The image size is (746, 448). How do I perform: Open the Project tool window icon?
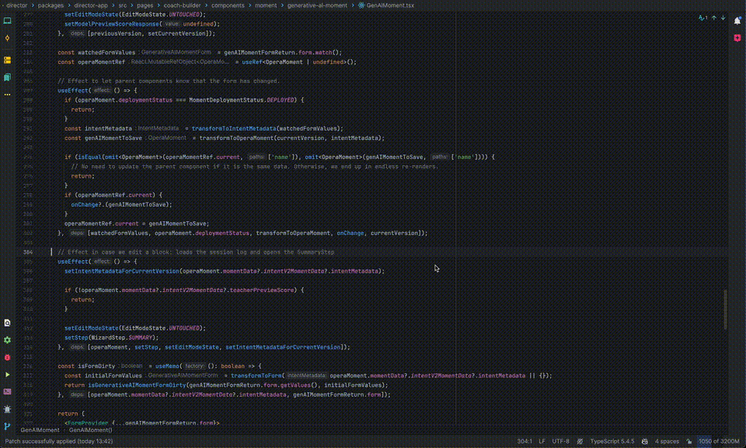pos(7,20)
